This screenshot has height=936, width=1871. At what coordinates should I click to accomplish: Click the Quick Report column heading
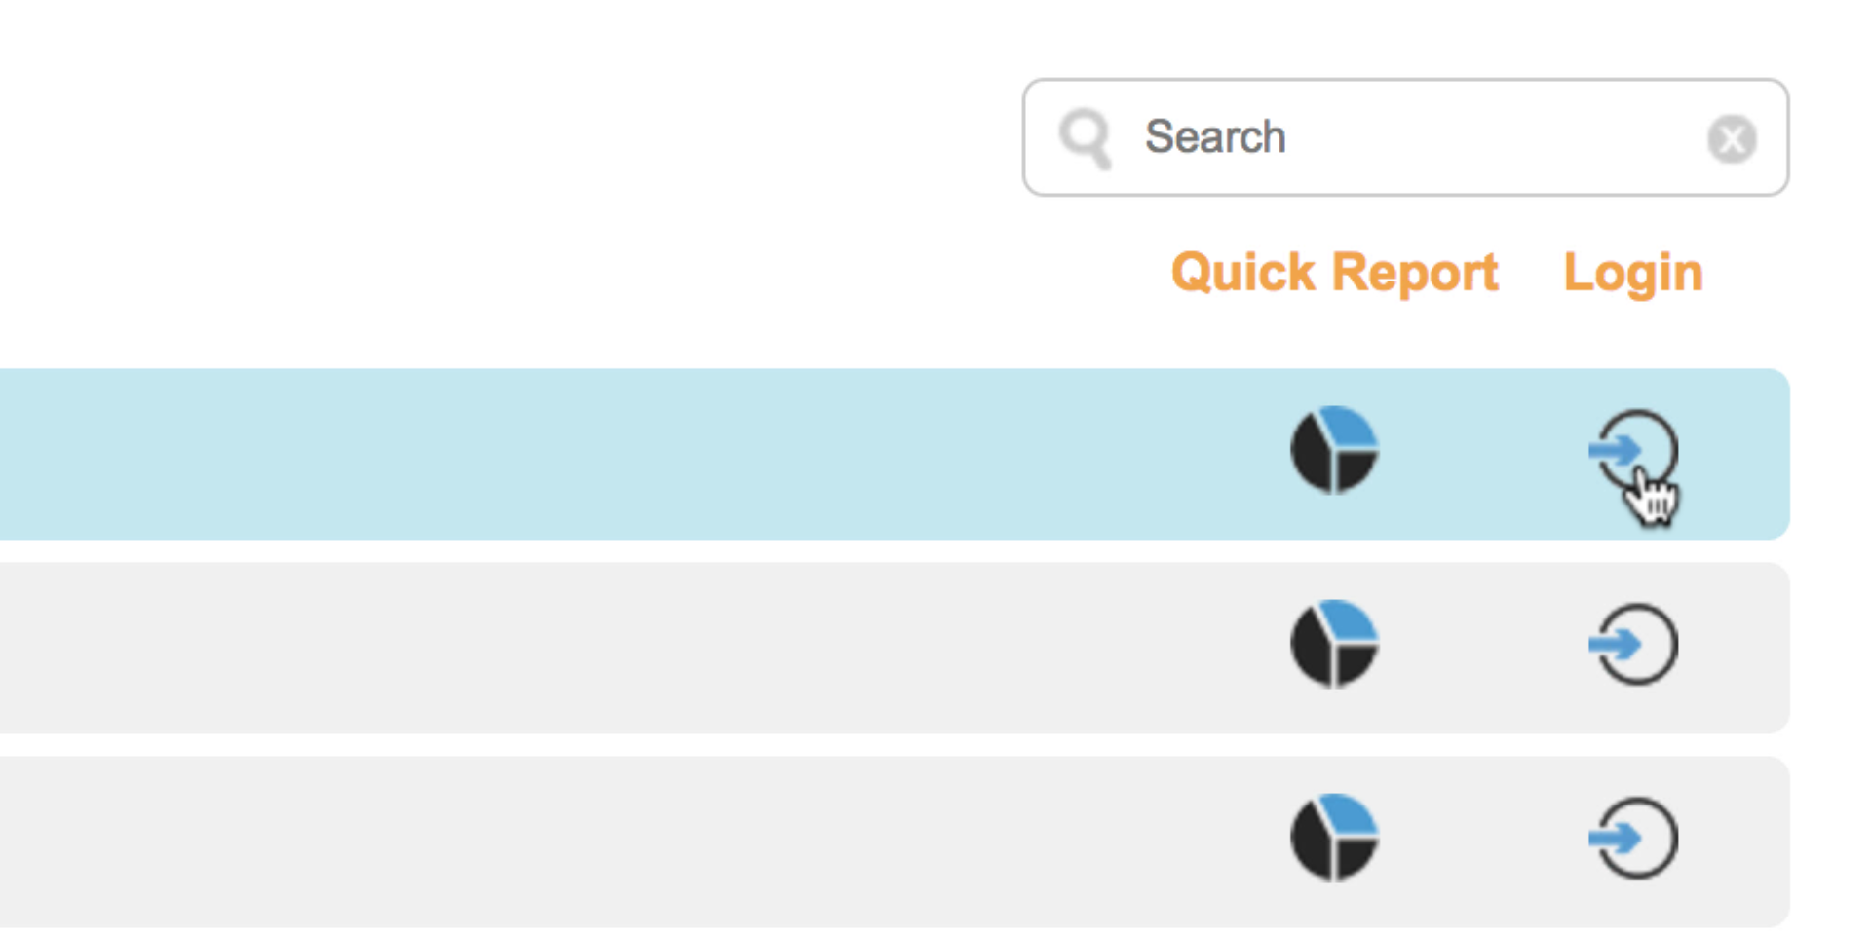tap(1334, 272)
